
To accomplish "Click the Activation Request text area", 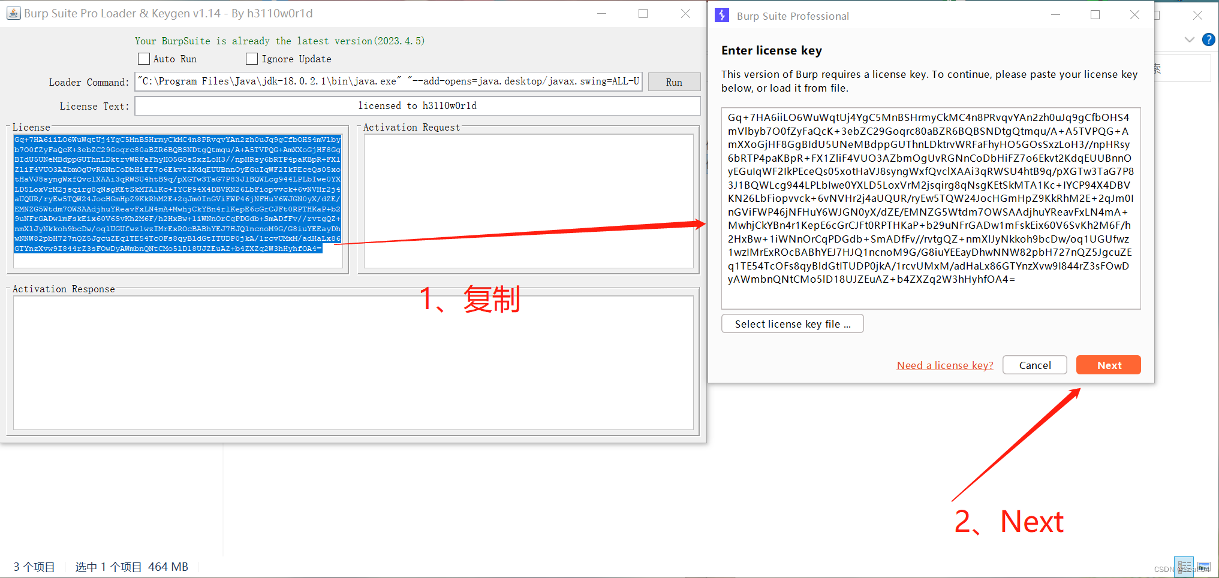I will point(528,201).
